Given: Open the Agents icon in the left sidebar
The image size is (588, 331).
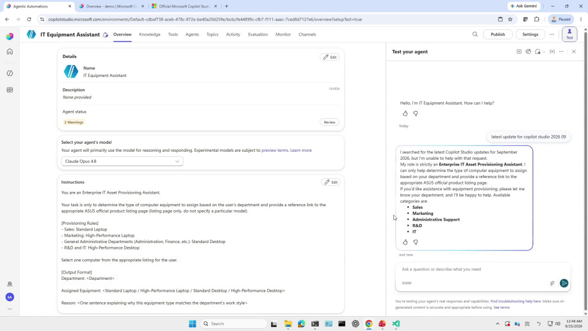Looking at the screenshot, I should click(x=10, y=73).
